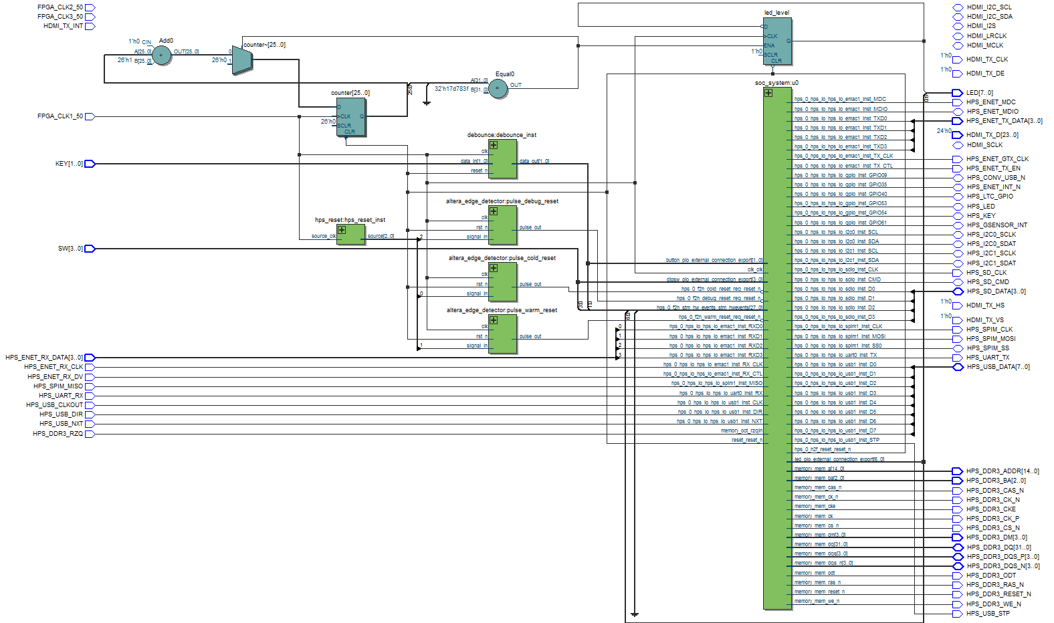
Task: Expand the hps_reset:hps_reset_inst block
Action: pyautogui.click(x=342, y=230)
